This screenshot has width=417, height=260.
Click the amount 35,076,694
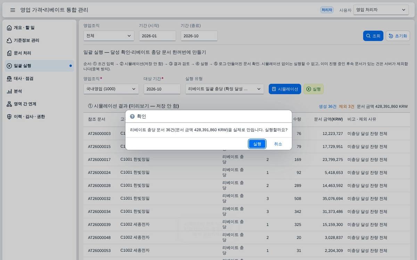pyautogui.click(x=333, y=199)
